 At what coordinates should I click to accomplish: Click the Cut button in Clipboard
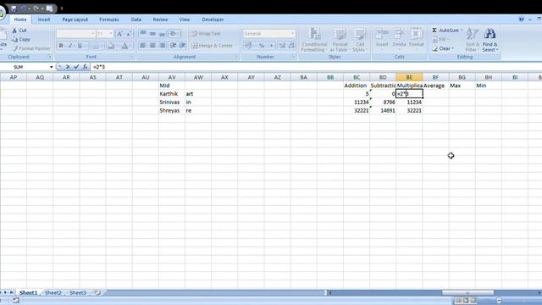point(19,30)
